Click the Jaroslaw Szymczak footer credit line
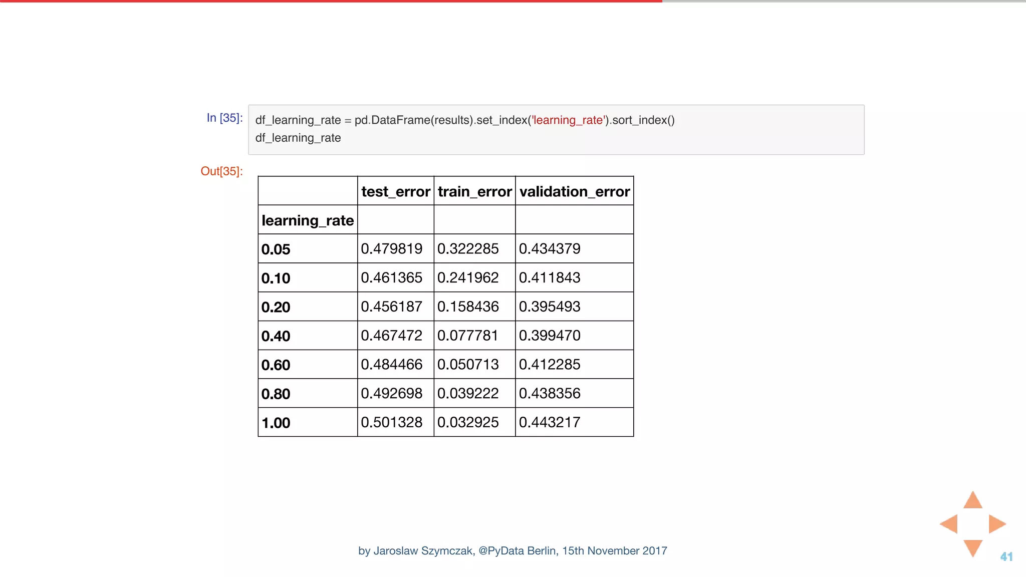The width and height of the screenshot is (1026, 577). click(512, 551)
